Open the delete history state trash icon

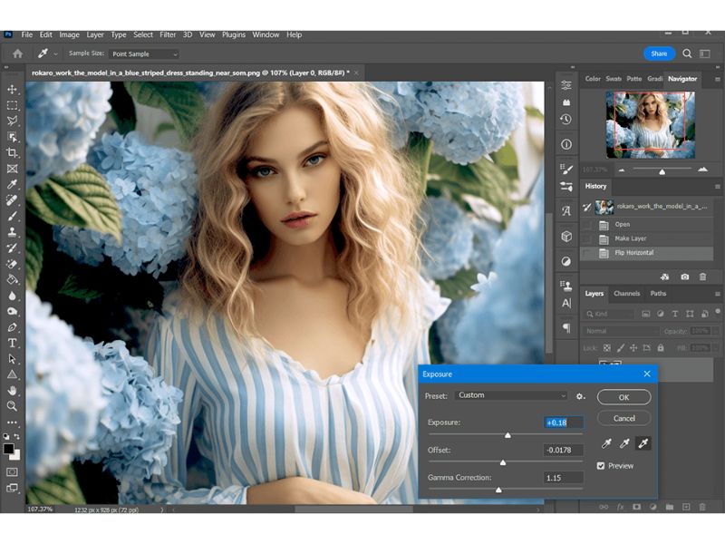(x=703, y=276)
